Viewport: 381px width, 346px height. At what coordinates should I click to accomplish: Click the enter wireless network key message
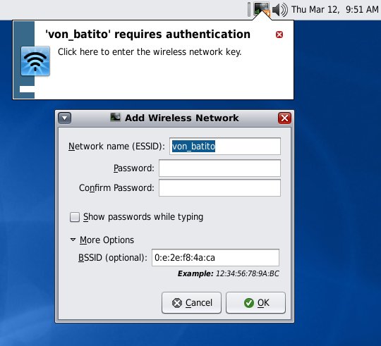click(150, 52)
